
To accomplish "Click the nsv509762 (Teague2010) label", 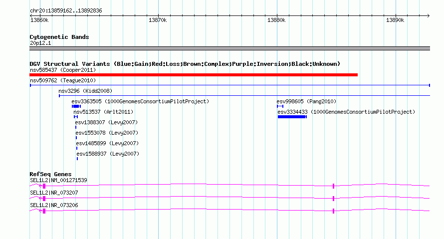I will (x=63, y=80).
